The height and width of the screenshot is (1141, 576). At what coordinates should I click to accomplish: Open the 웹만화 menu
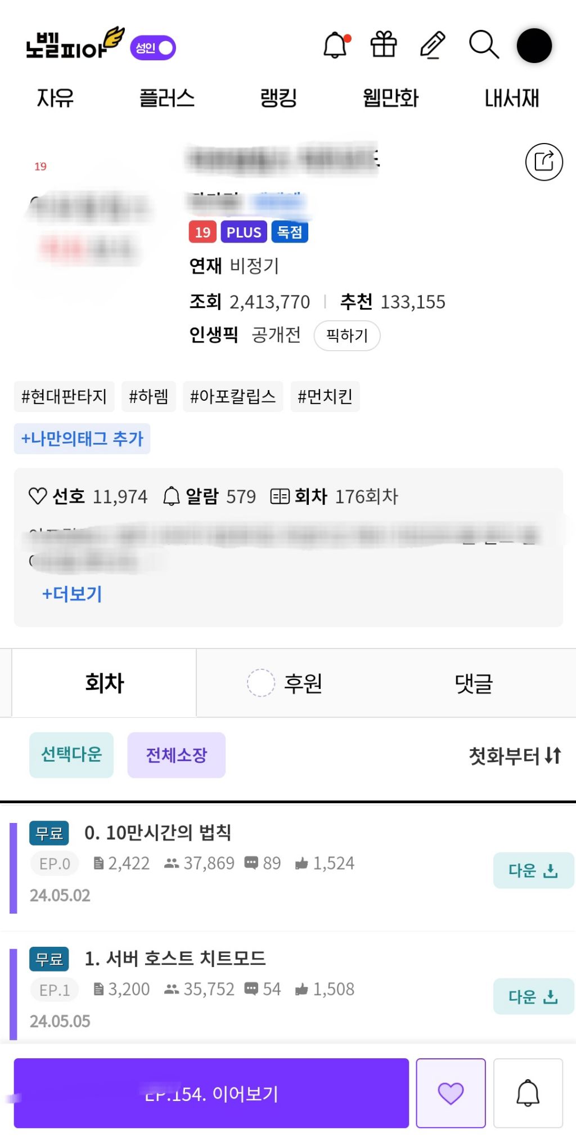[390, 98]
